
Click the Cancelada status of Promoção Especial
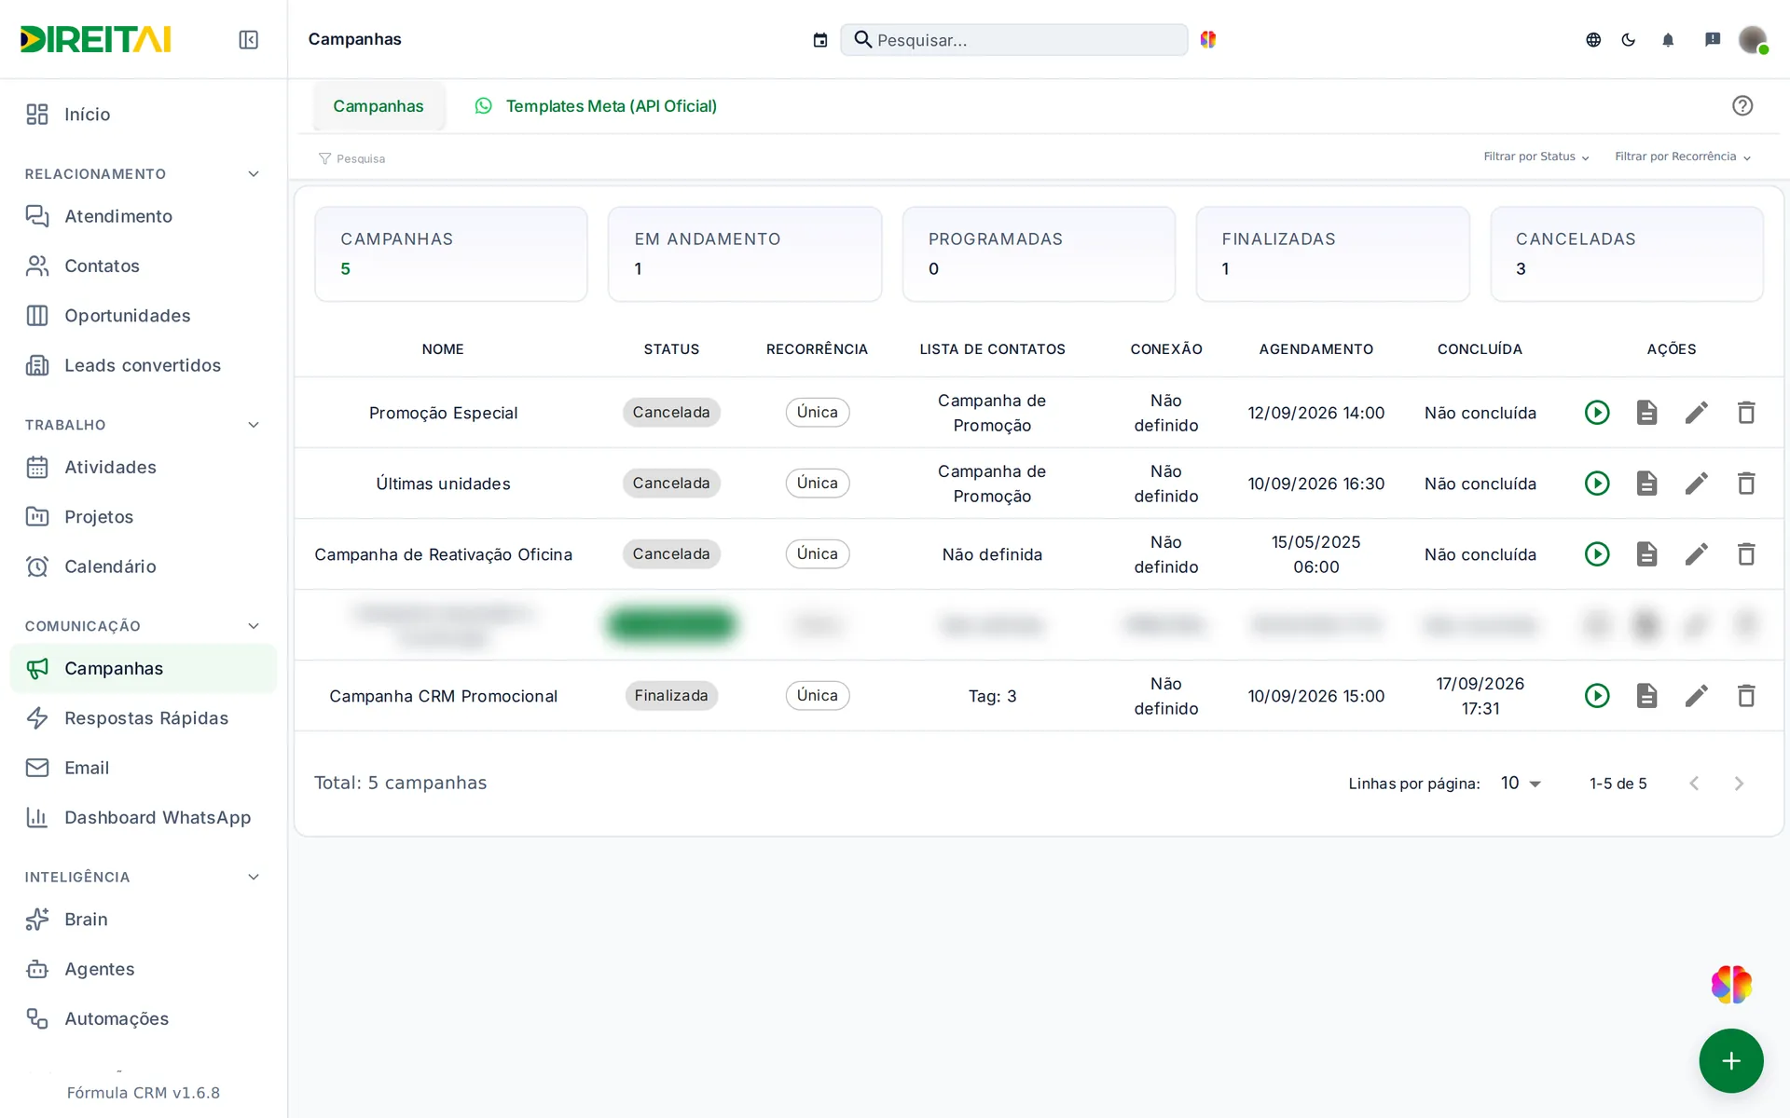671,412
